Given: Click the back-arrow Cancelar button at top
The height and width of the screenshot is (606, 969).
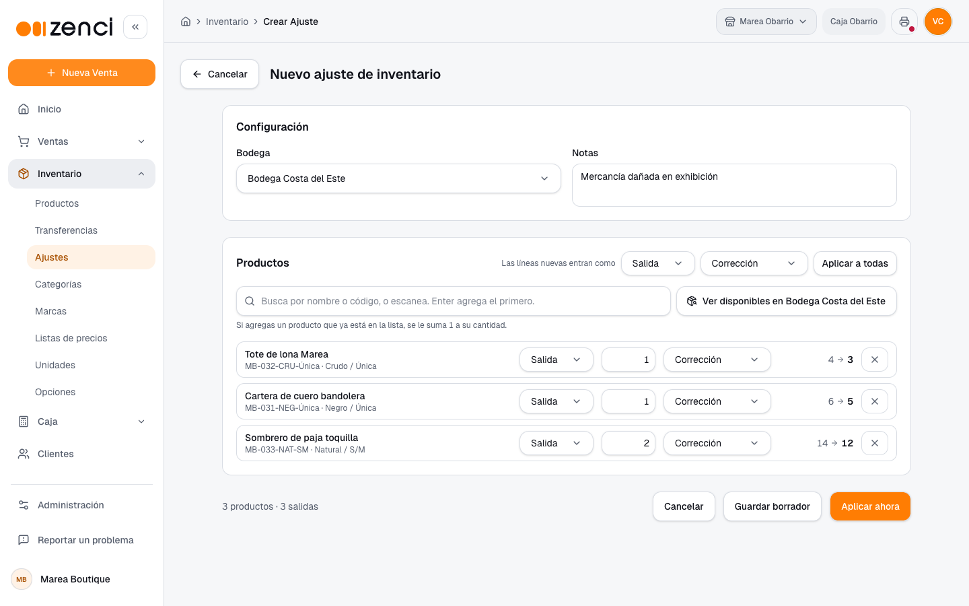Looking at the screenshot, I should pyautogui.click(x=219, y=74).
